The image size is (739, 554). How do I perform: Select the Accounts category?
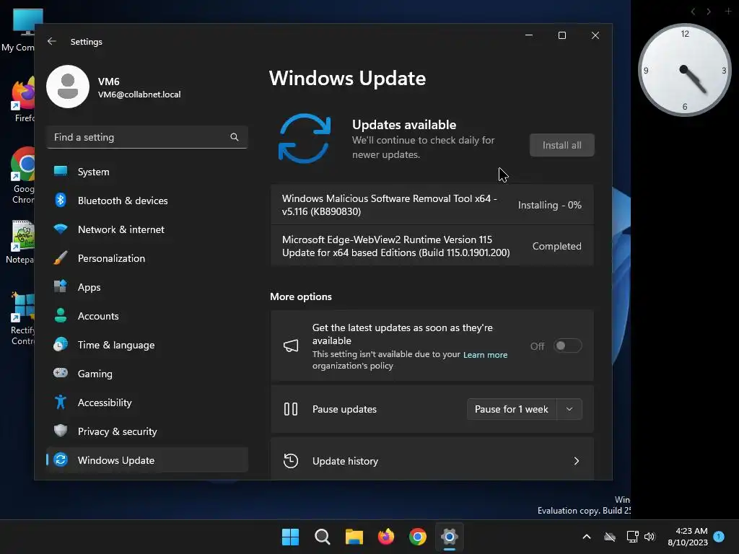[x=147, y=316]
